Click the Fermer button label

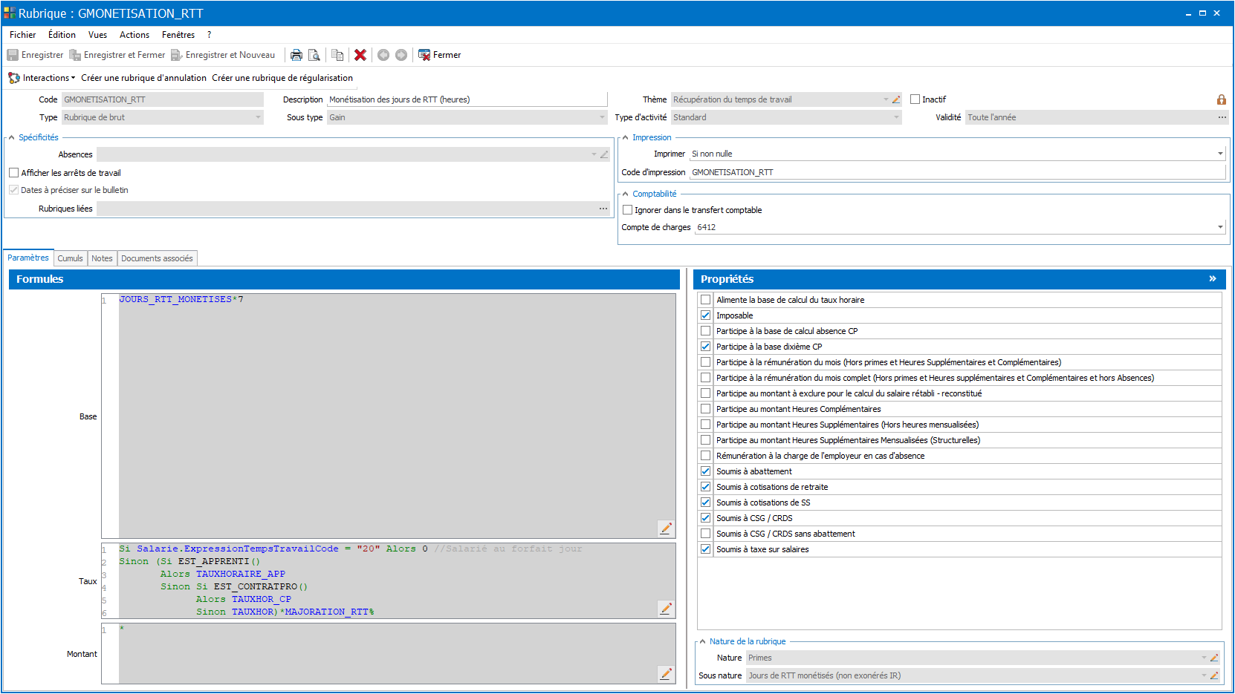point(447,55)
